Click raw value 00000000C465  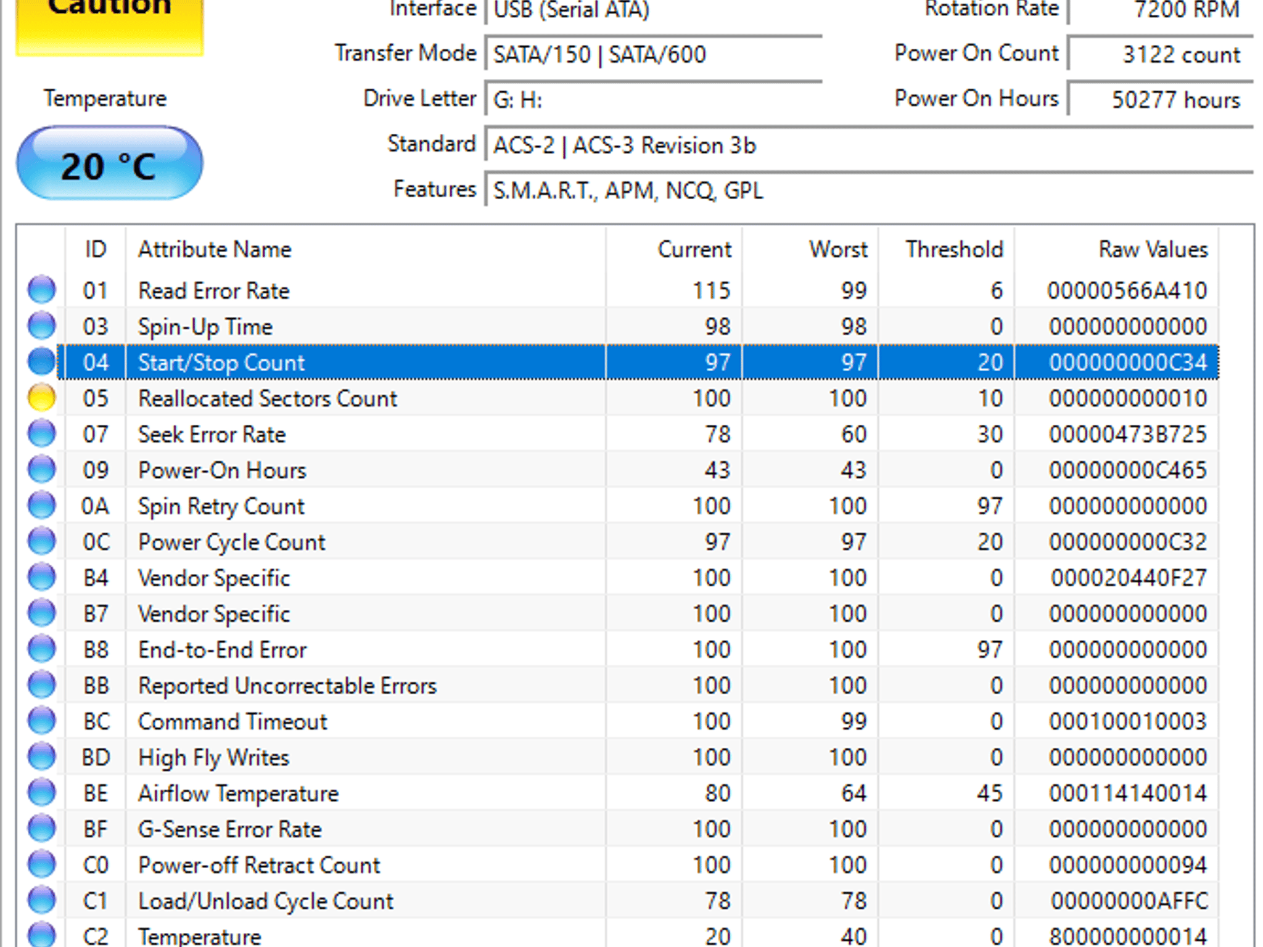(1128, 470)
